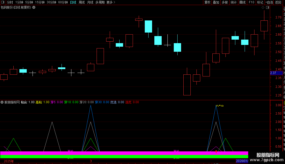
Task: Open F10 company information
Action: (x=251, y=2)
